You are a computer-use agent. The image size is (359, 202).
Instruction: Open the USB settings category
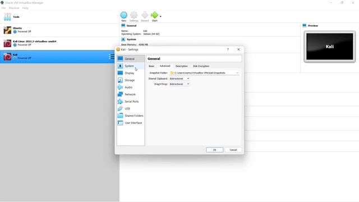[131, 108]
